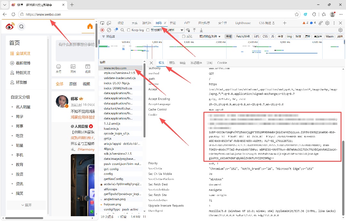Select the Wasm filter chip
This screenshot has width=346, height=221.
(x=329, y=37)
